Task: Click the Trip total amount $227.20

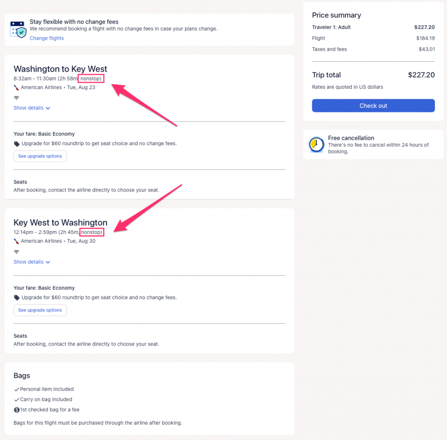Action: pos(421,75)
